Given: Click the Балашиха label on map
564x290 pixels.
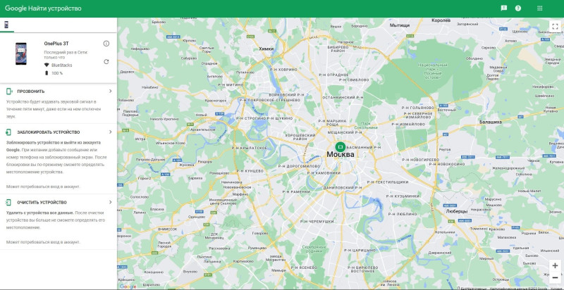Looking at the screenshot, I should click(491, 122).
